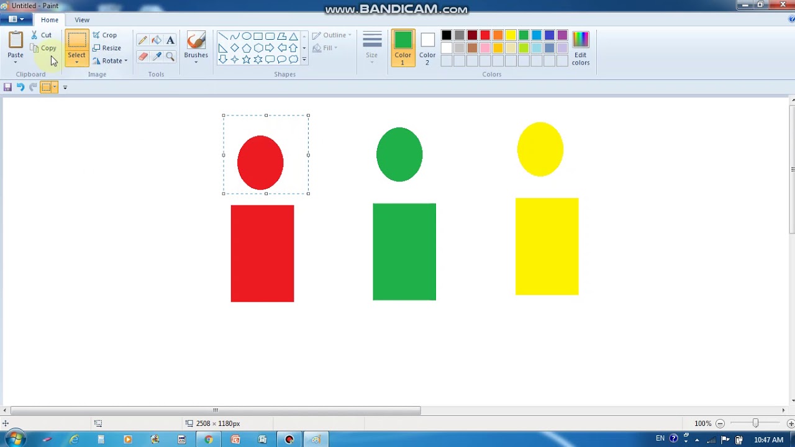Click the zoom slider handle
795x447 pixels.
pos(755,423)
